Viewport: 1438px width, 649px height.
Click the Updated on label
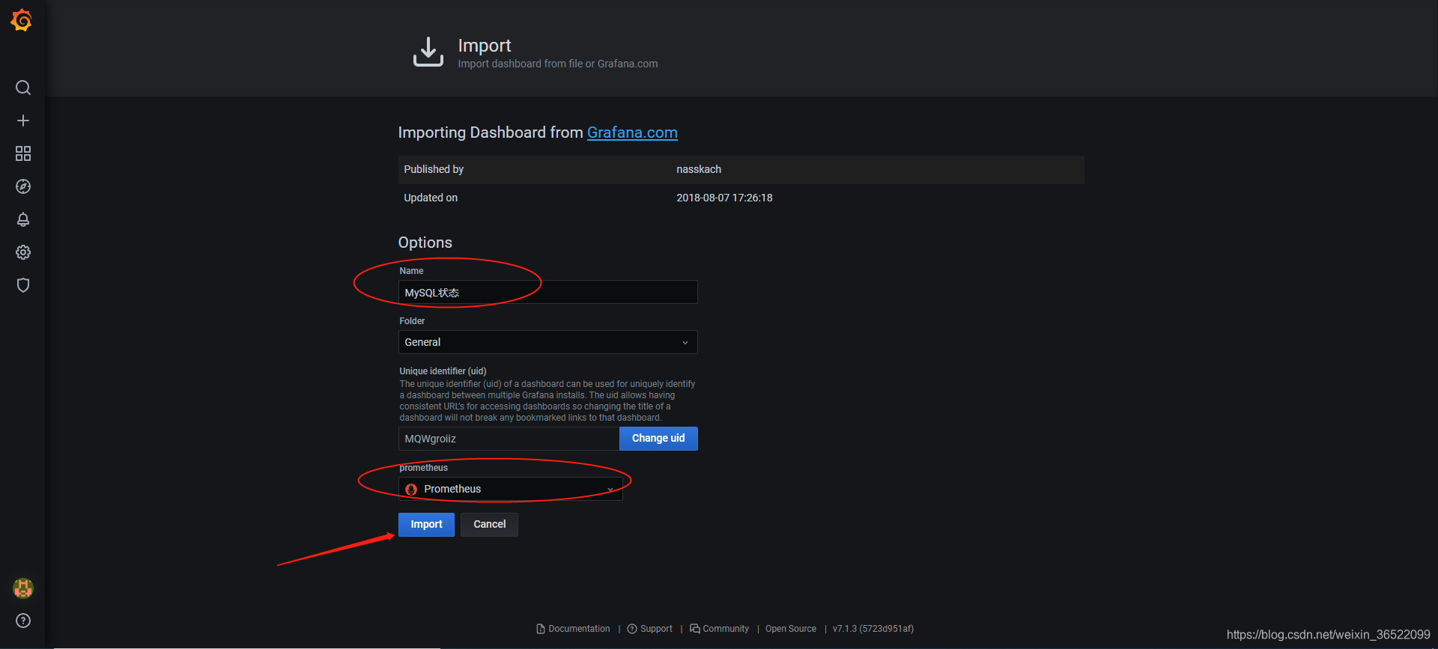pyautogui.click(x=431, y=198)
